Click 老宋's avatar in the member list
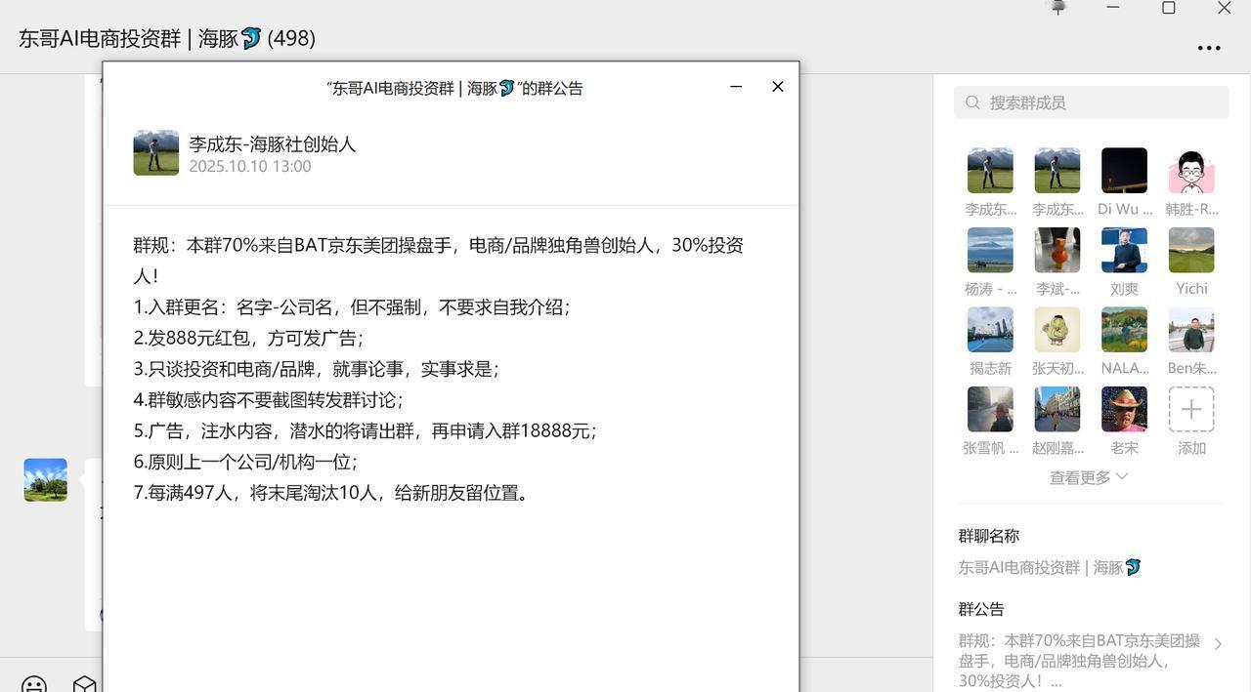This screenshot has width=1251, height=692. click(1124, 409)
